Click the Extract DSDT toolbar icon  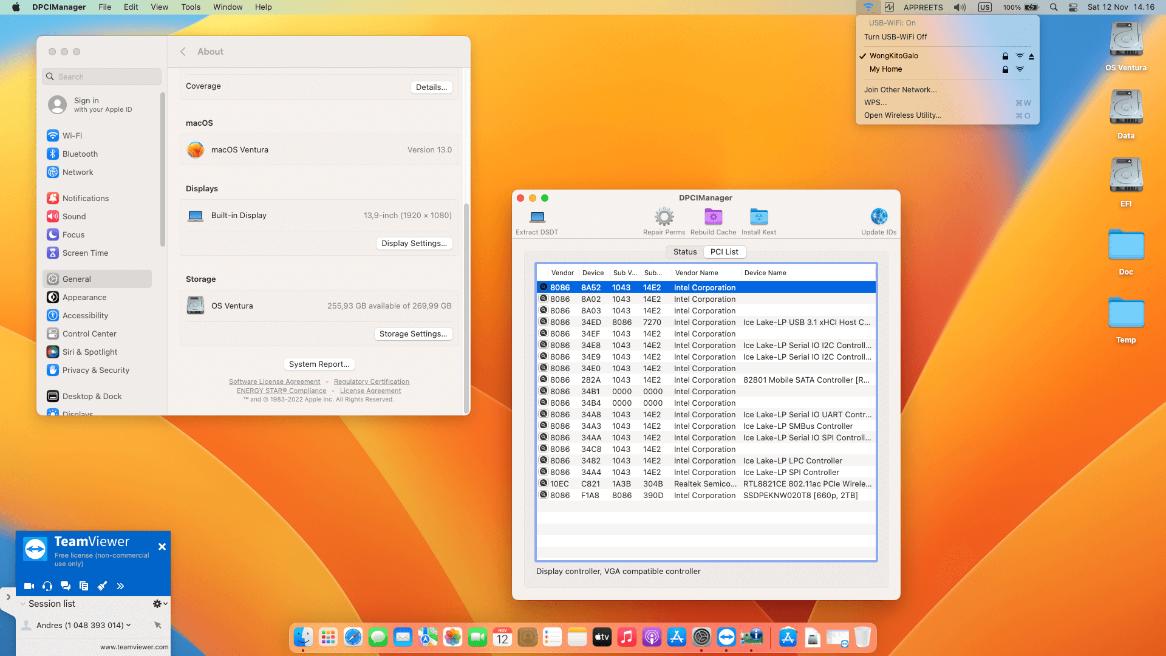click(x=537, y=217)
